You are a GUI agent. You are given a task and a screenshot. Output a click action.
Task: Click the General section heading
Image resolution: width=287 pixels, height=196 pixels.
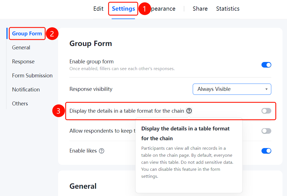pos(83,186)
